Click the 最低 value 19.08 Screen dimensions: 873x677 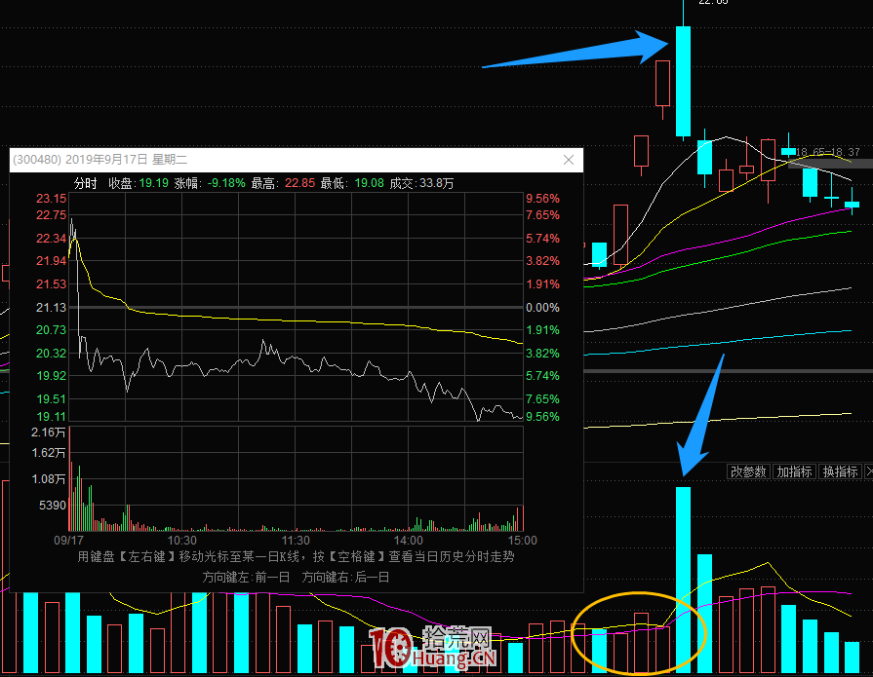click(369, 183)
